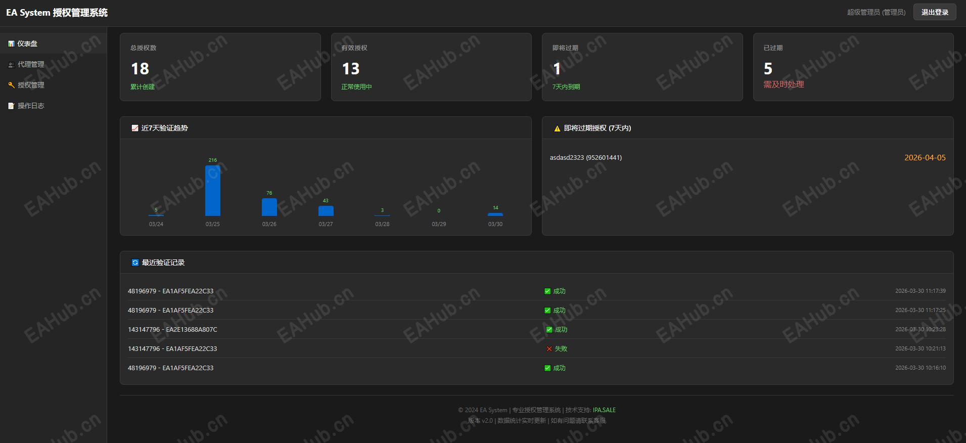Click the 76 value label in the chart
966x443 pixels.
pyautogui.click(x=269, y=193)
